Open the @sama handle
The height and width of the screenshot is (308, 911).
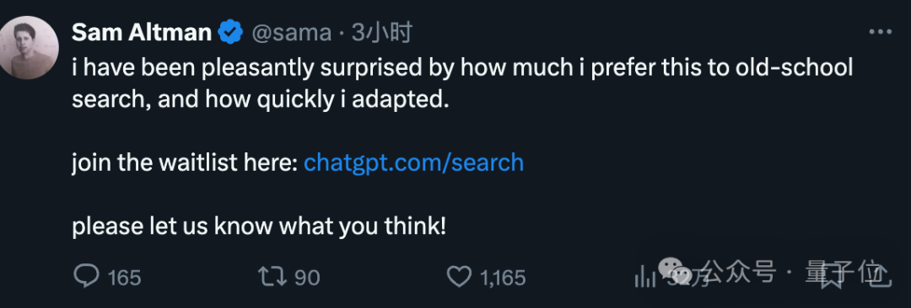click(x=291, y=34)
